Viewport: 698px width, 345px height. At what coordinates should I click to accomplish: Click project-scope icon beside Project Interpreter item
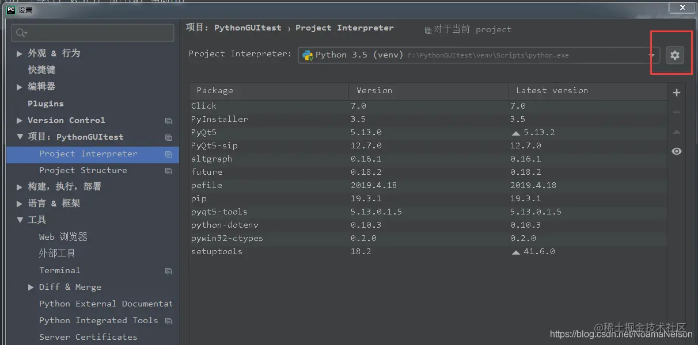168,154
